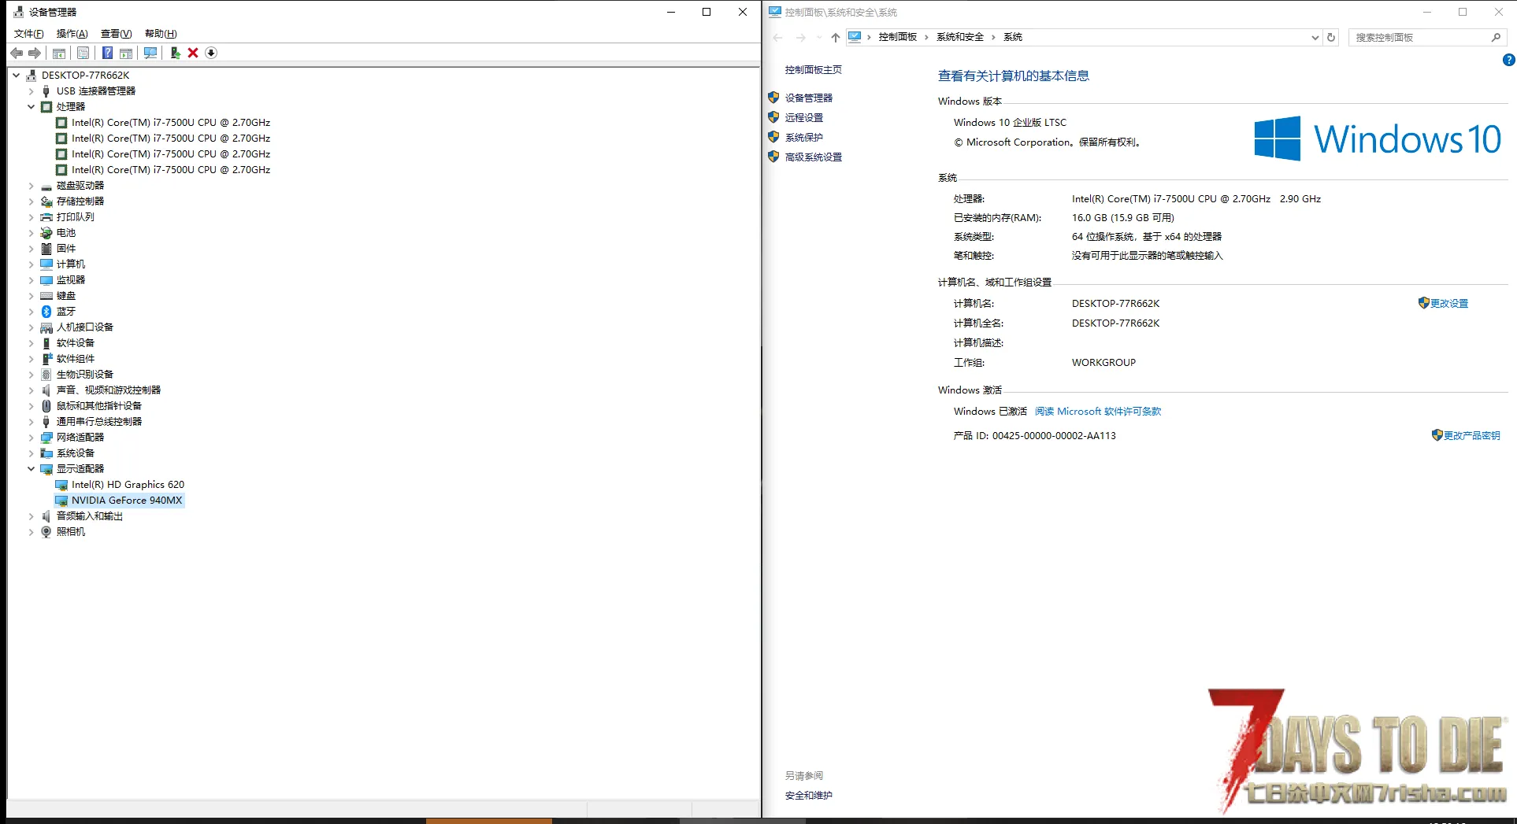The width and height of the screenshot is (1517, 824).
Task: Open 高级系统设置 in the left sidebar
Action: pyautogui.click(x=813, y=157)
